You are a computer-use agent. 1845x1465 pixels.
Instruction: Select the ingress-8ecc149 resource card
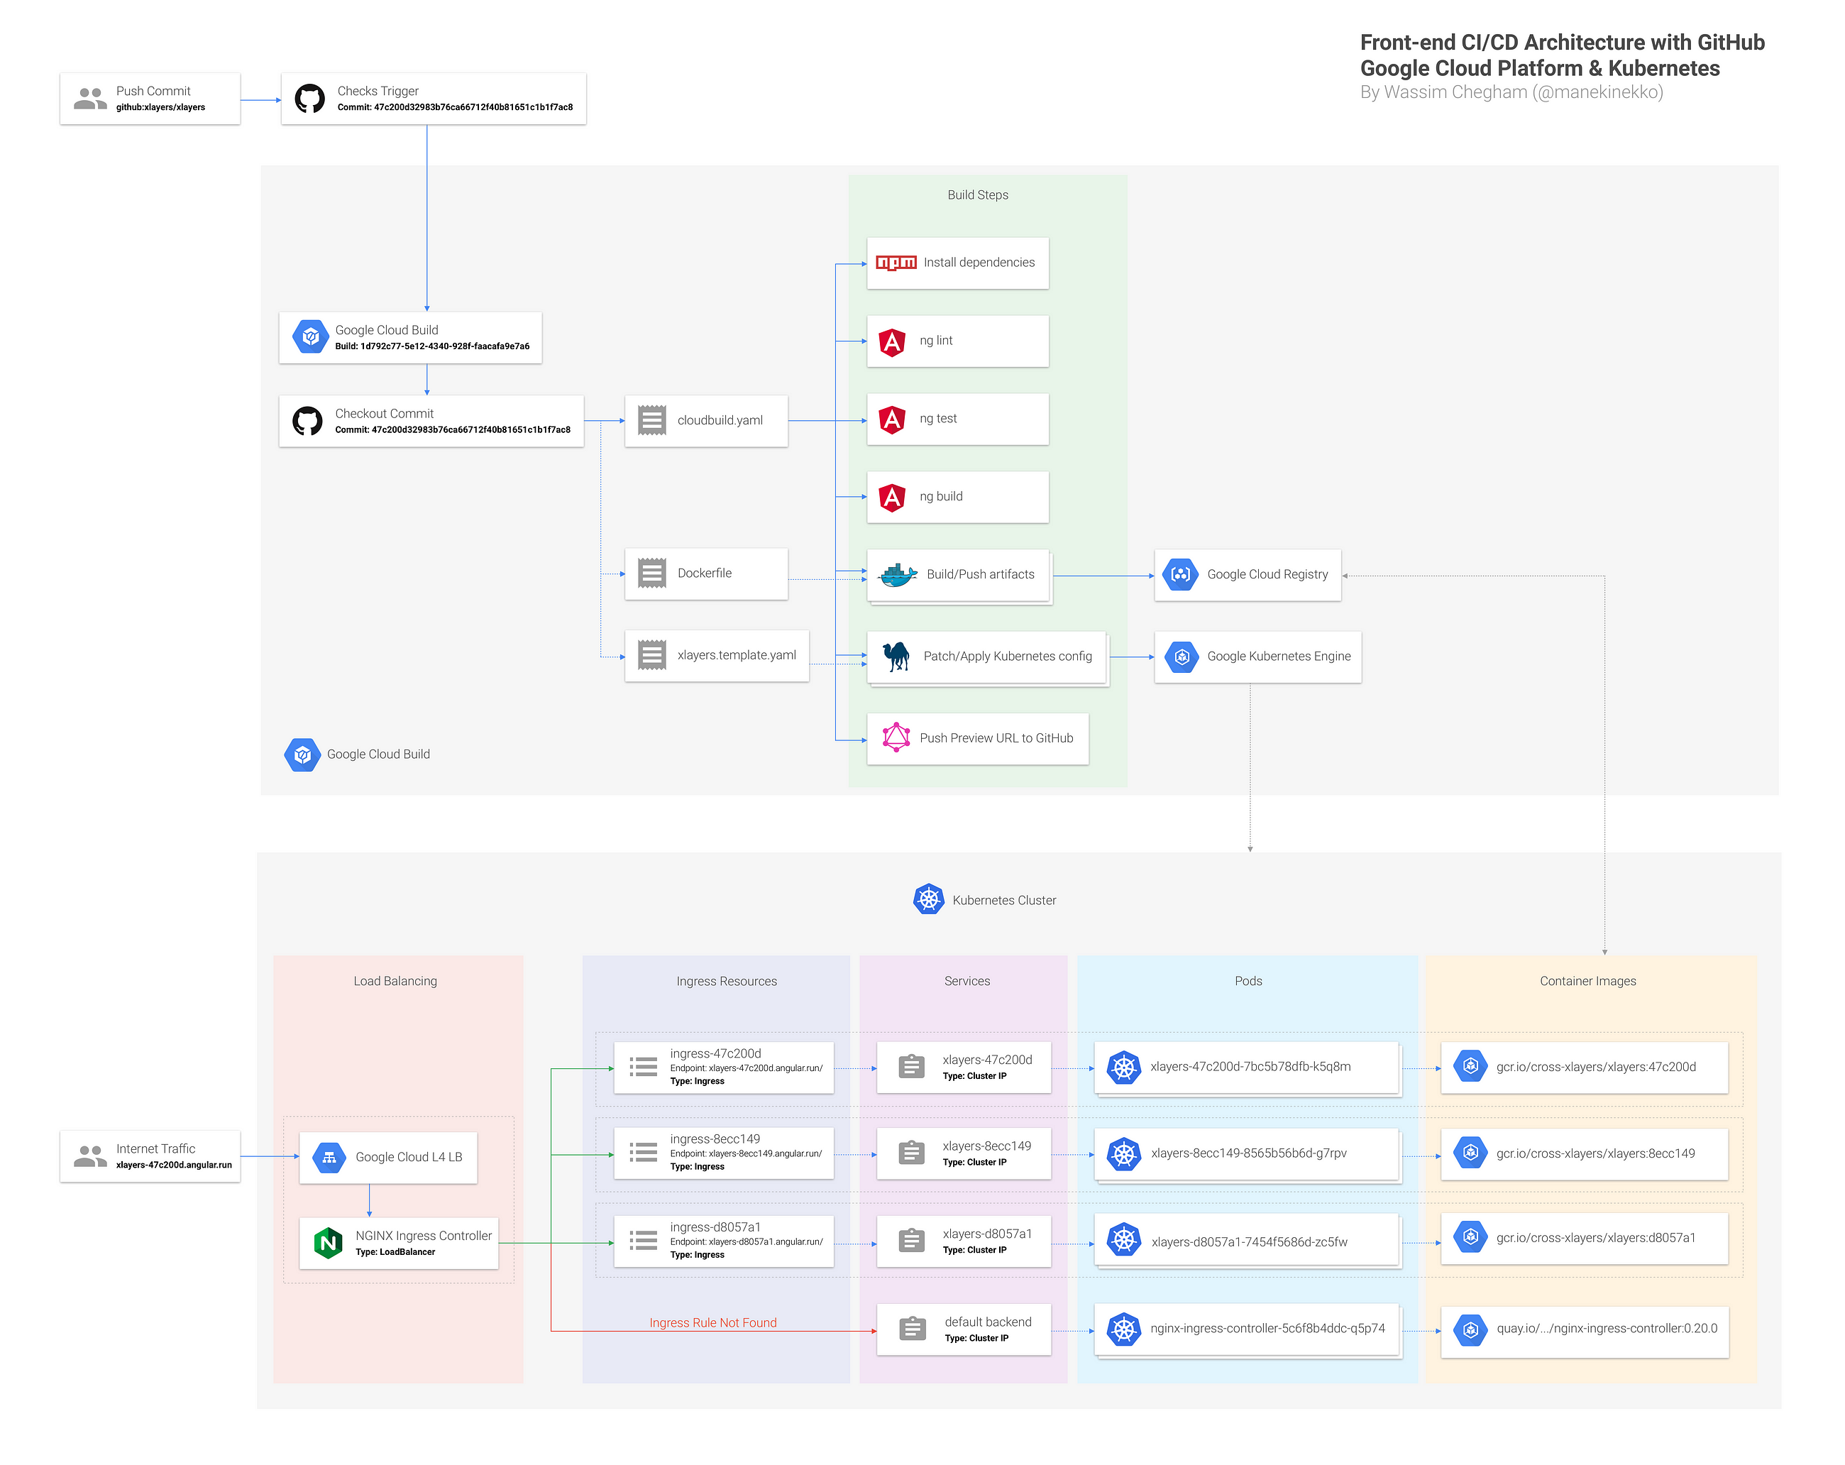click(x=723, y=1153)
